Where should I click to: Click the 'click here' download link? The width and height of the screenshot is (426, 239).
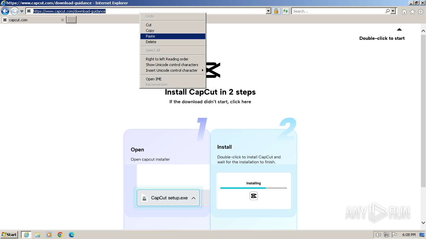point(241,102)
